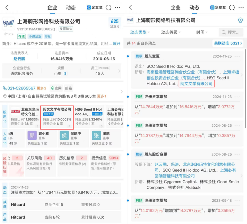
Task: Tap the plus follow icon beside company name
Action: point(241,20)
